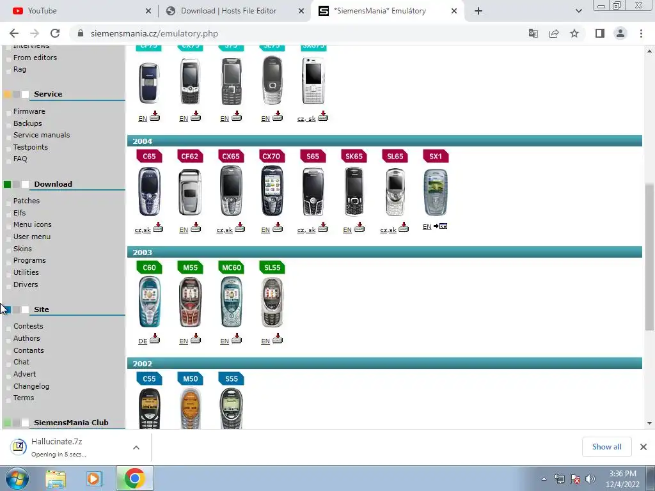Open Backups in the sidebar

coord(28,123)
